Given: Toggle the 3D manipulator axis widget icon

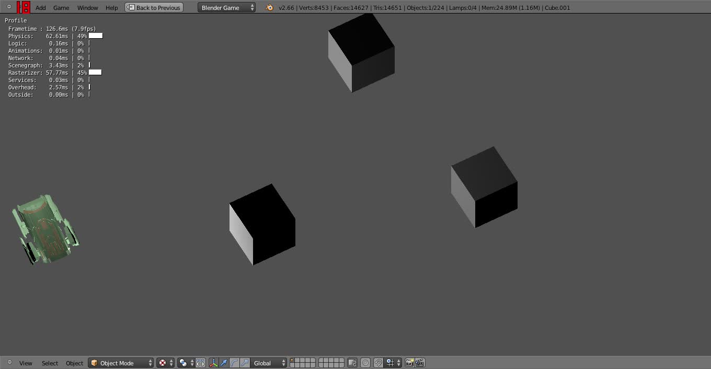Looking at the screenshot, I should tap(214, 362).
